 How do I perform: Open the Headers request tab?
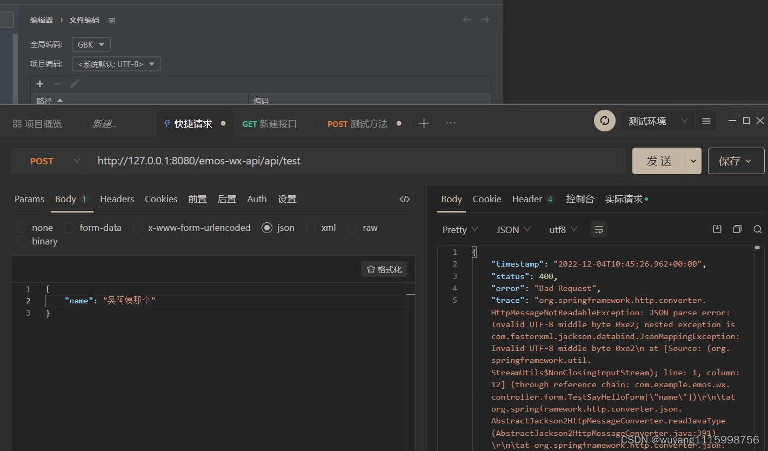pyautogui.click(x=117, y=199)
